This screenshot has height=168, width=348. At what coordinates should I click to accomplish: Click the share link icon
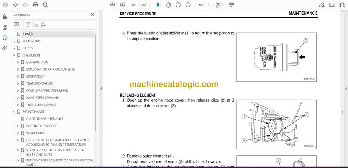(x=322, y=5)
